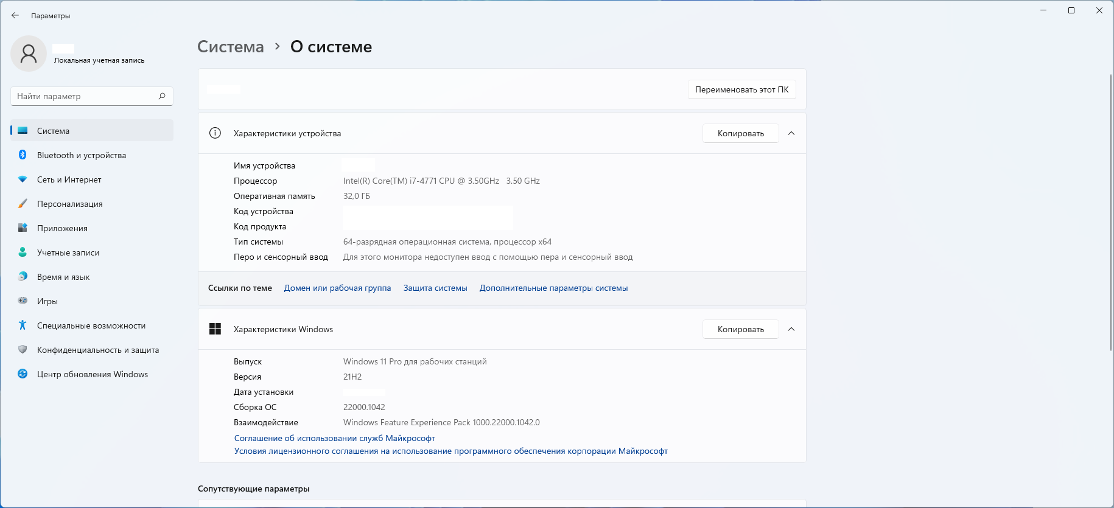
Task: Open Учетные записи settings
Action: click(92, 252)
